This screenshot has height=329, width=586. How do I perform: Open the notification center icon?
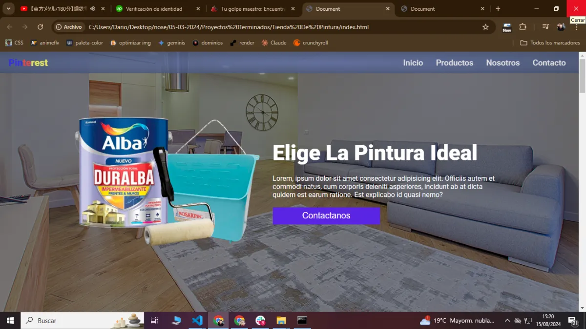(x=573, y=321)
